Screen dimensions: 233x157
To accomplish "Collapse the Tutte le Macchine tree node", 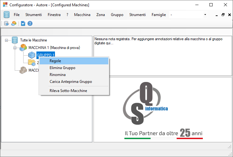I will pyautogui.click(x=6, y=40).
